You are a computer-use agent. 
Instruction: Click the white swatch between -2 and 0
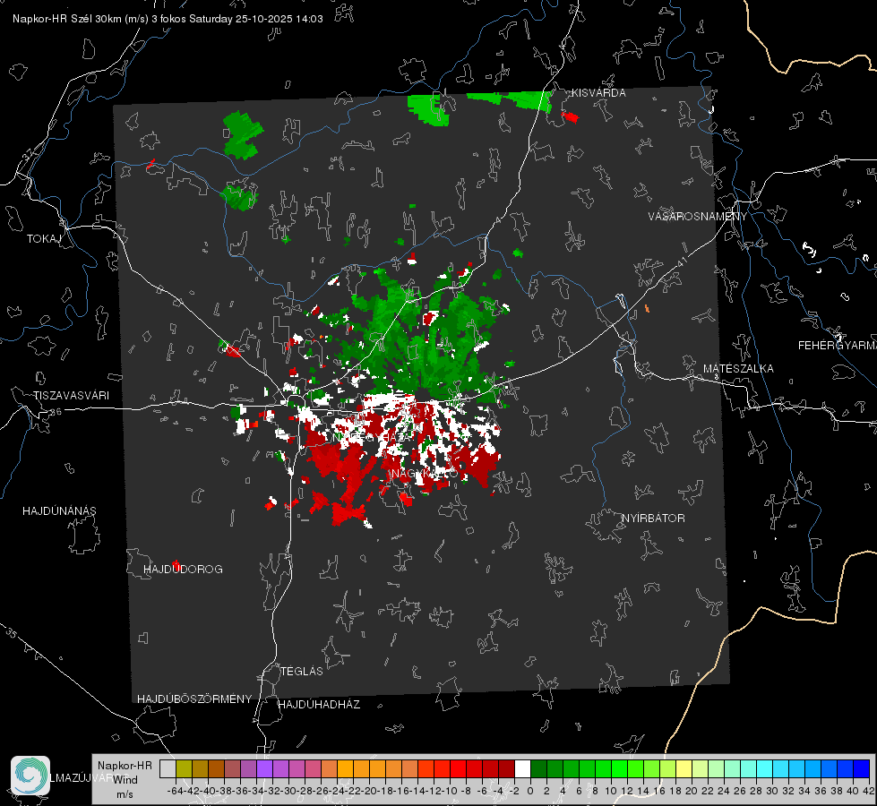pos(522,768)
